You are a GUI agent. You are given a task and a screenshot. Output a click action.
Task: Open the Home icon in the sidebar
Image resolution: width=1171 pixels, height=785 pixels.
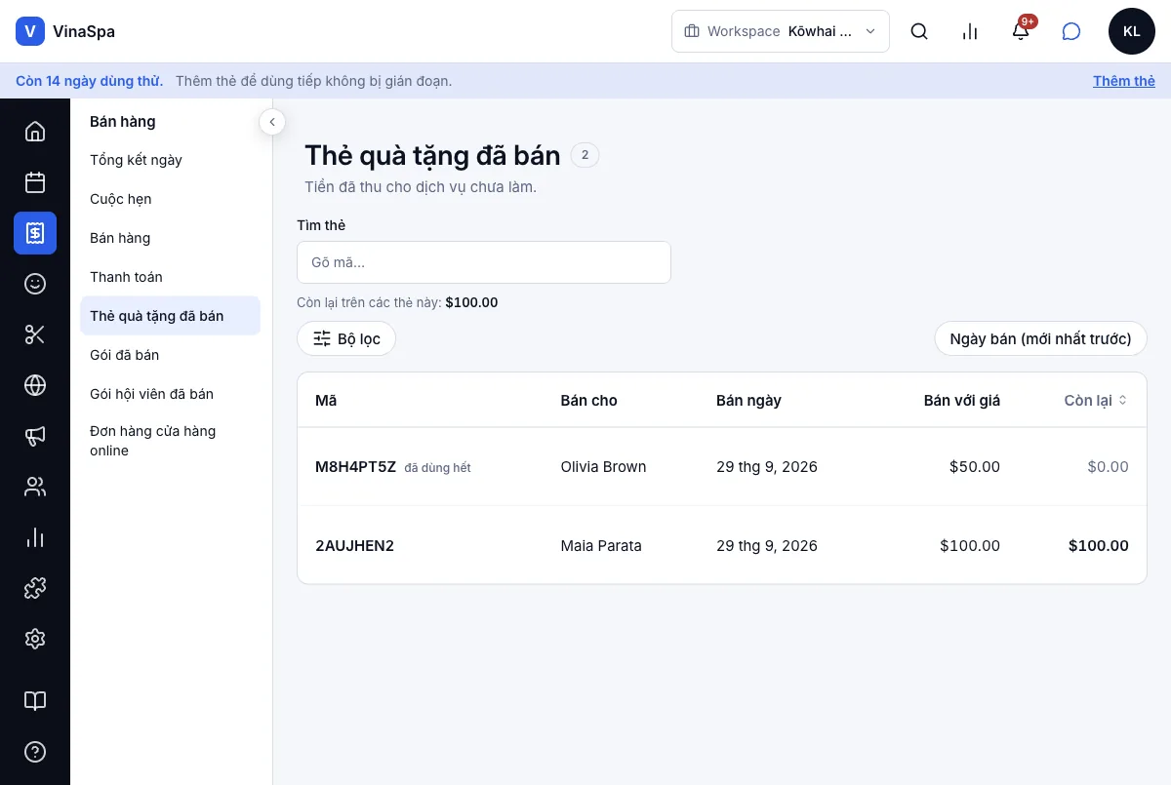tap(35, 132)
